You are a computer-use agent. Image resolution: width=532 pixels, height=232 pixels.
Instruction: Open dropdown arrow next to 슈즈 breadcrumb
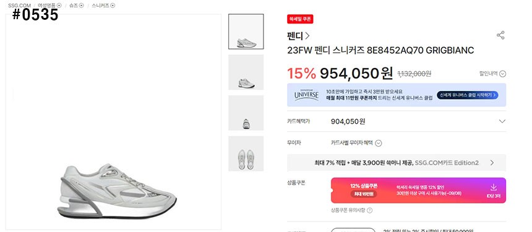pos(82,6)
